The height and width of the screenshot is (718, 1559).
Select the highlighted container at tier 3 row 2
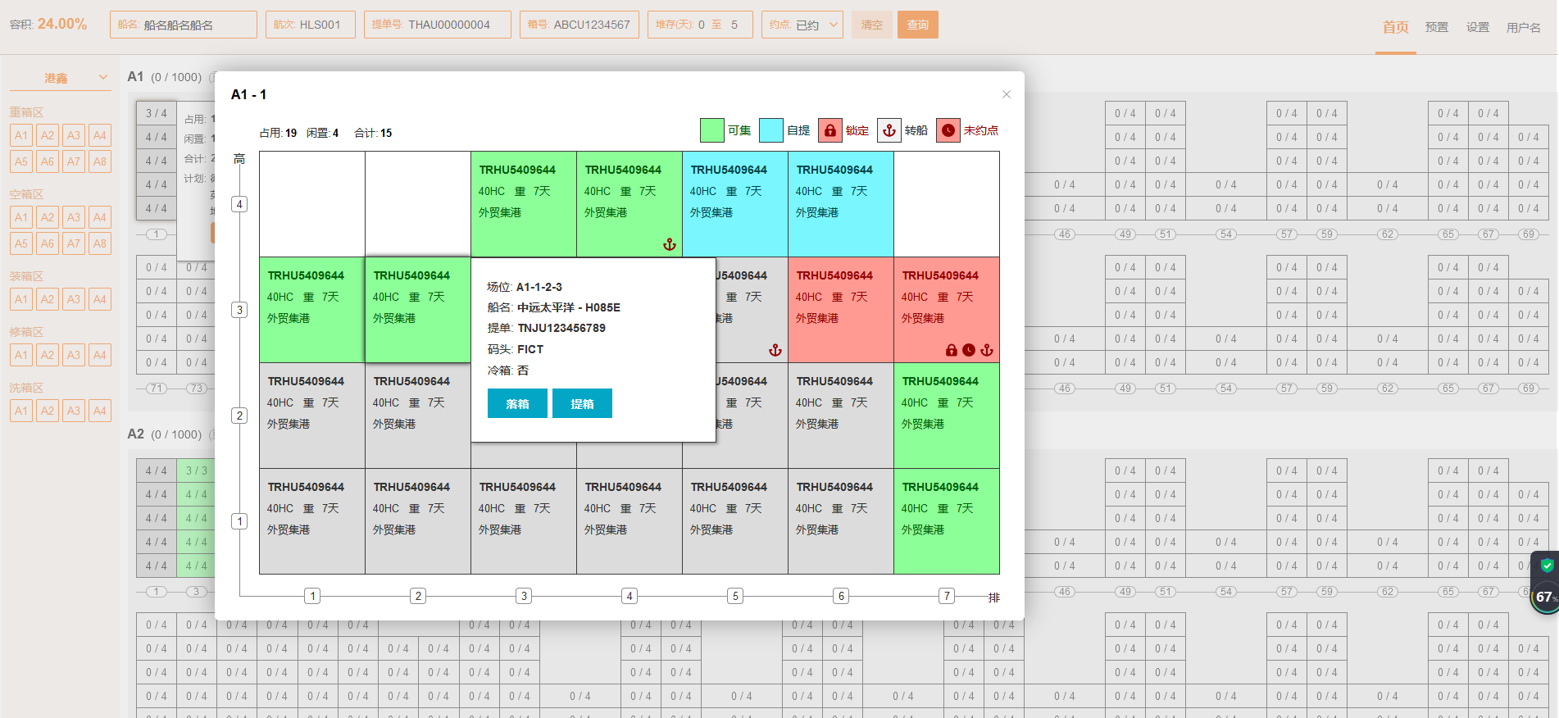418,310
